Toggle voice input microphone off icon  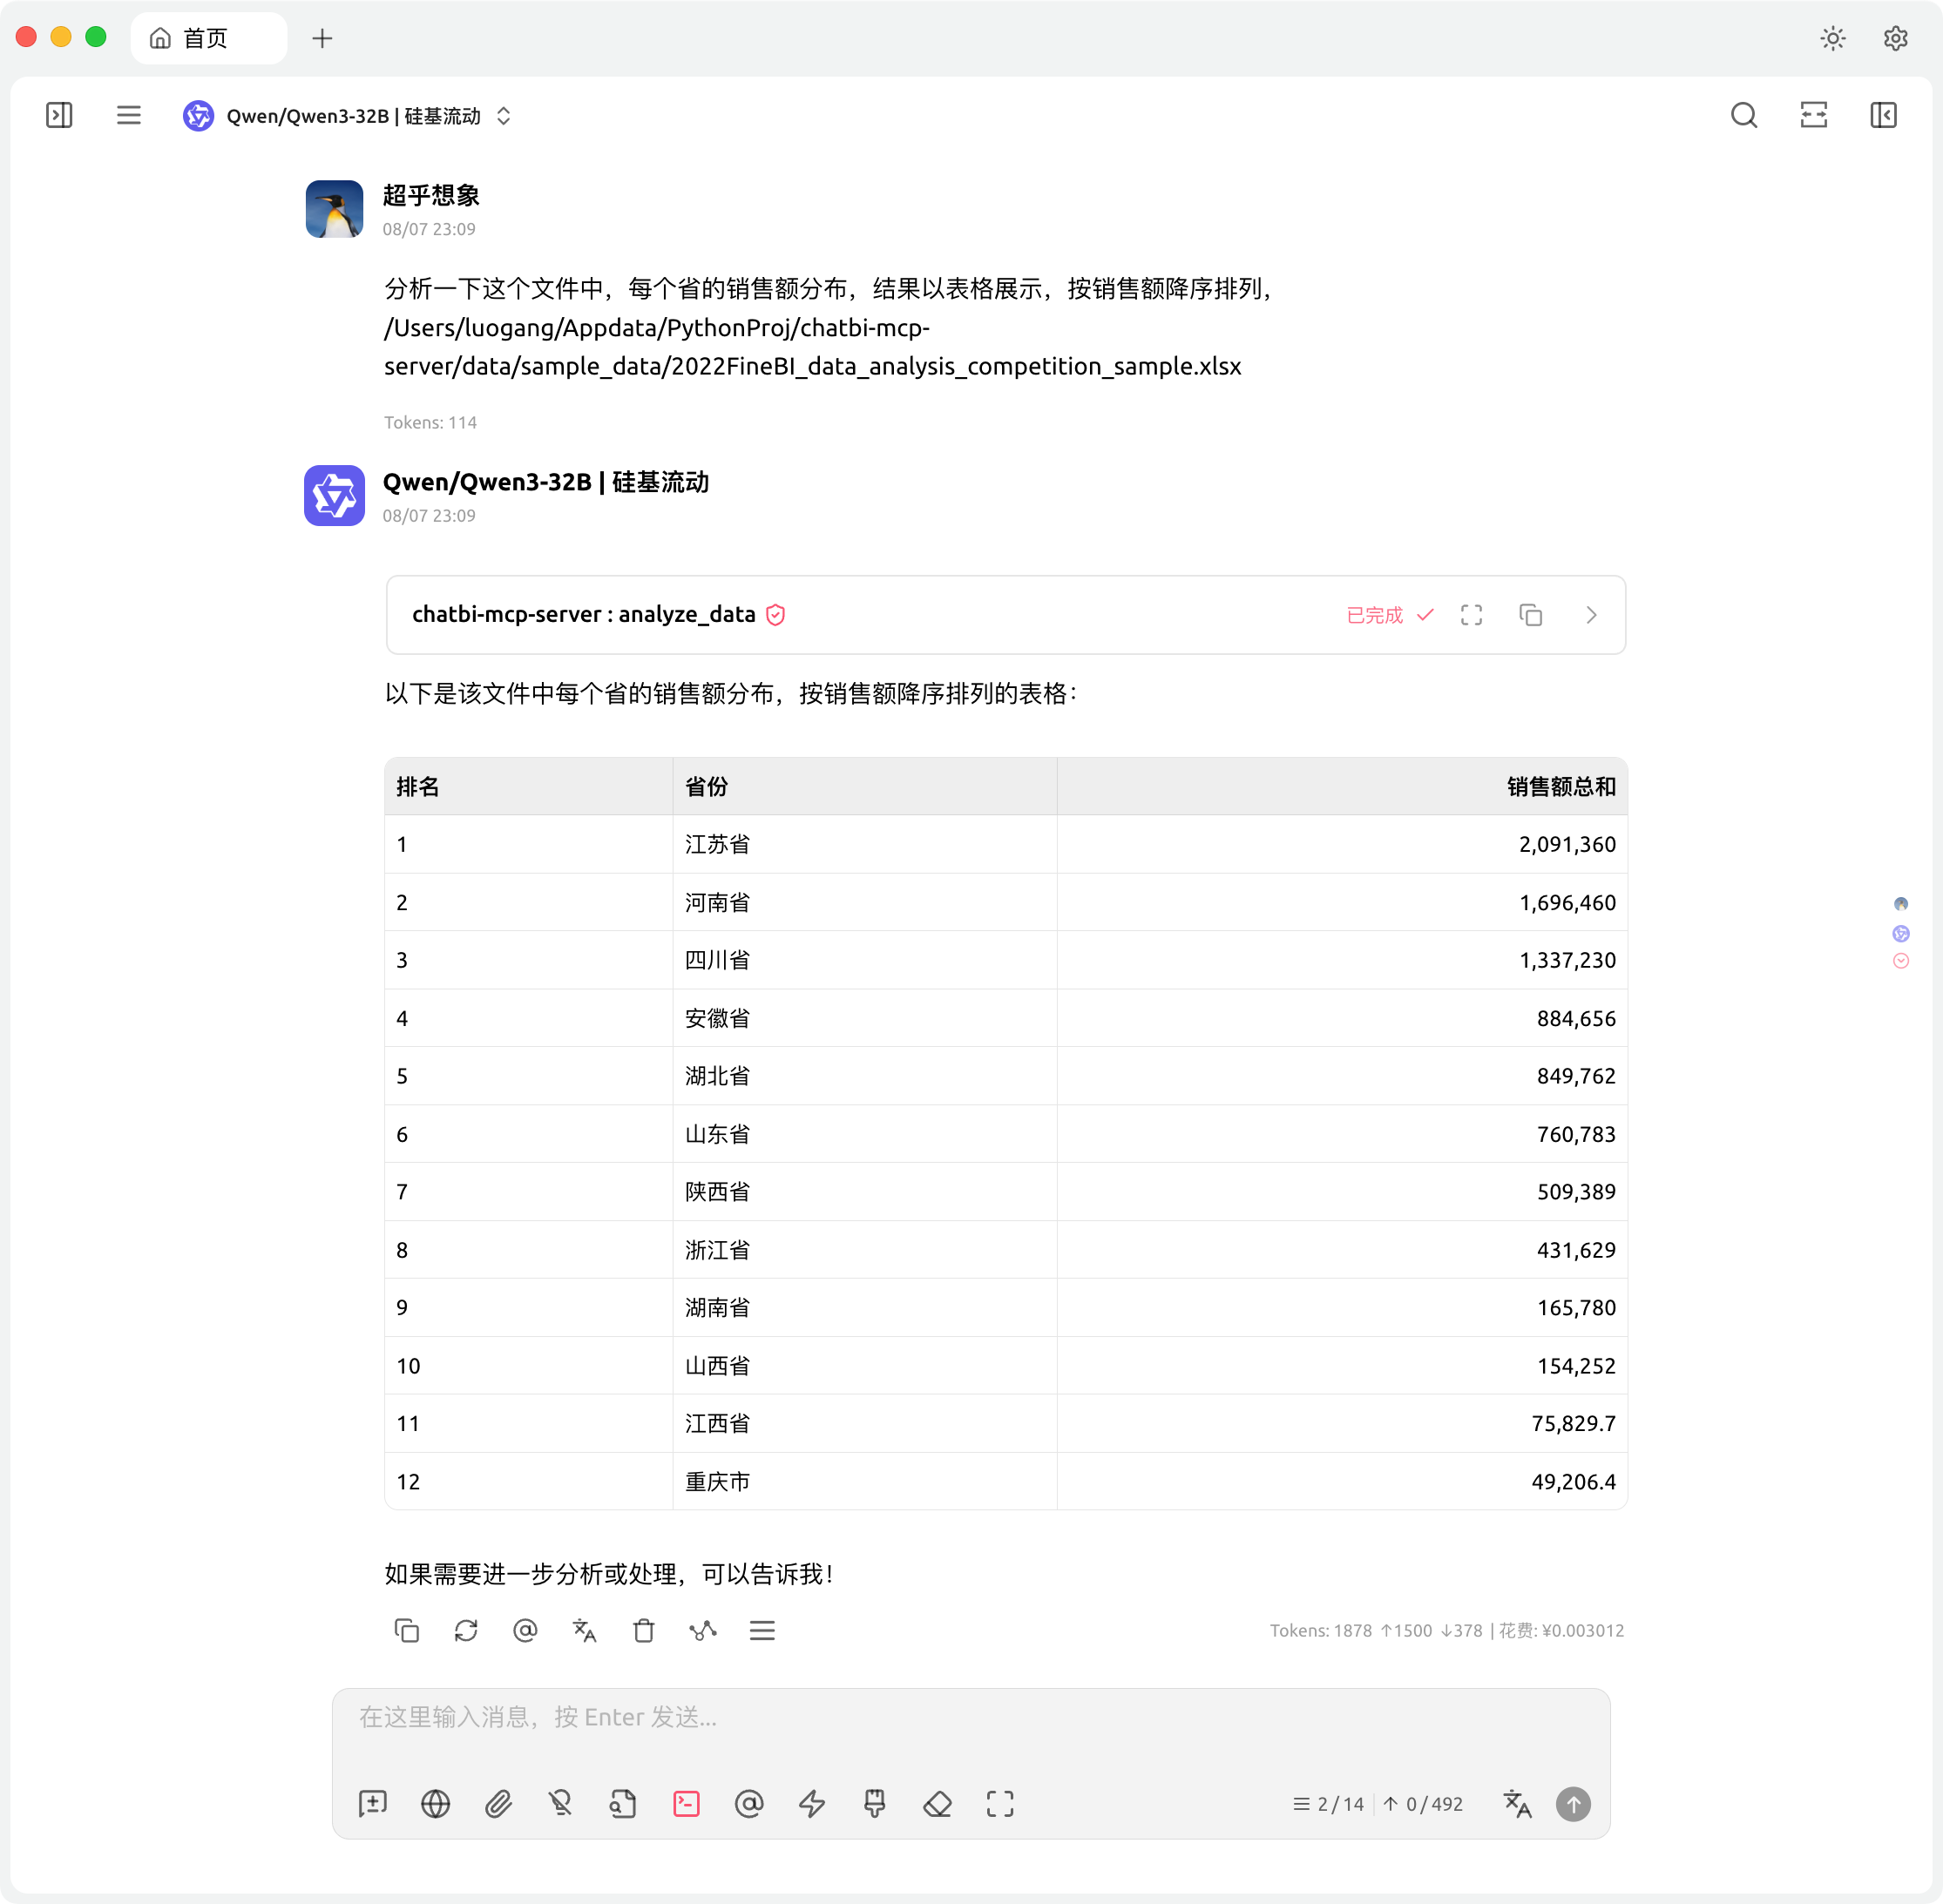coord(561,1803)
